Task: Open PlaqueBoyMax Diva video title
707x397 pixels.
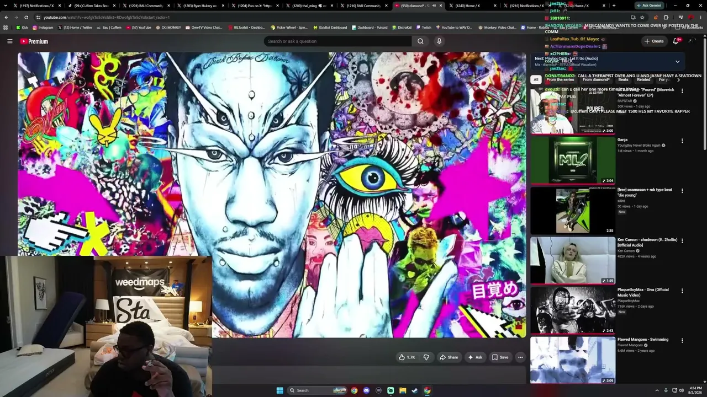Action: tap(643, 292)
